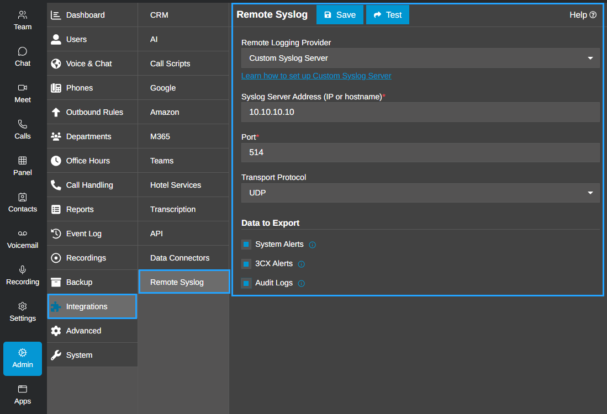The width and height of the screenshot is (607, 414).
Task: Open the Transport Protocol dropdown
Action: click(x=420, y=193)
